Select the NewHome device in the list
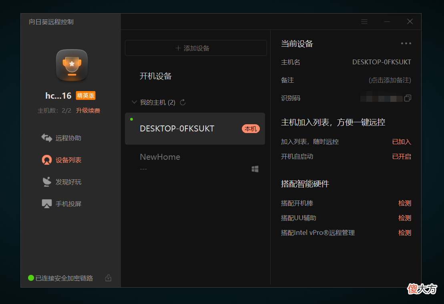 [195, 162]
